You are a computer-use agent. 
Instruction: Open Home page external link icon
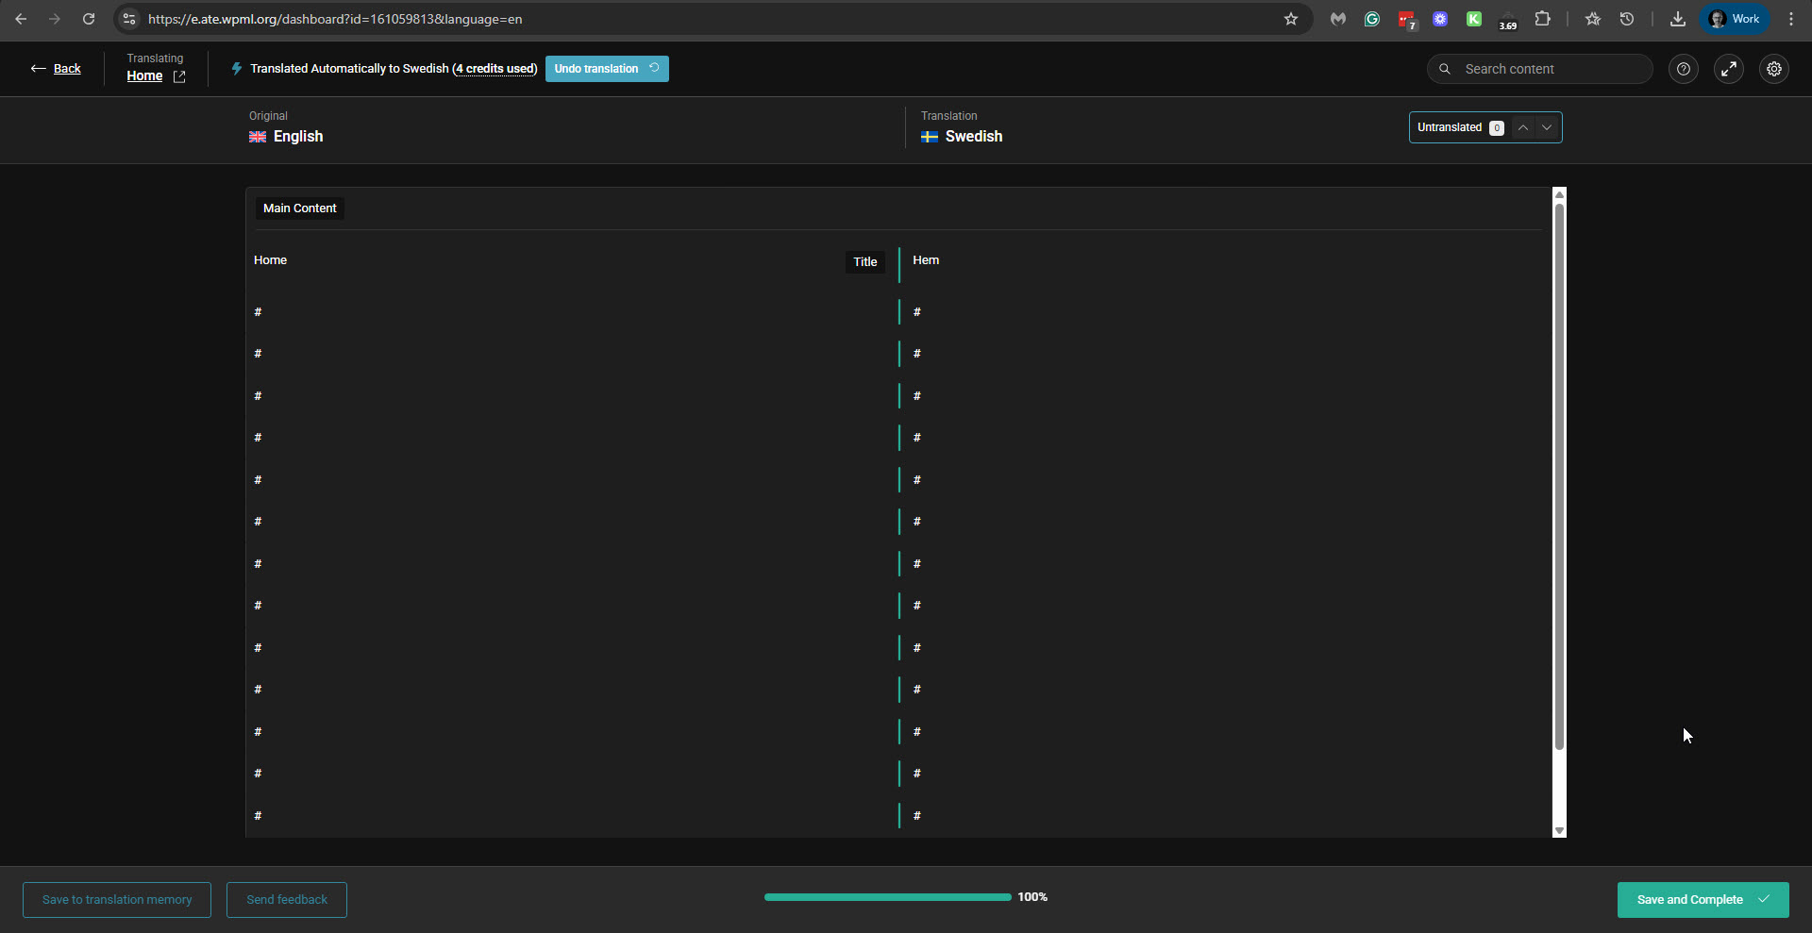coord(179,76)
